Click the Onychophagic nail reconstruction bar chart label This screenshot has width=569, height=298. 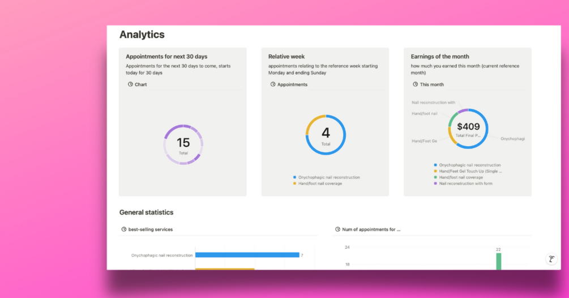(162, 255)
